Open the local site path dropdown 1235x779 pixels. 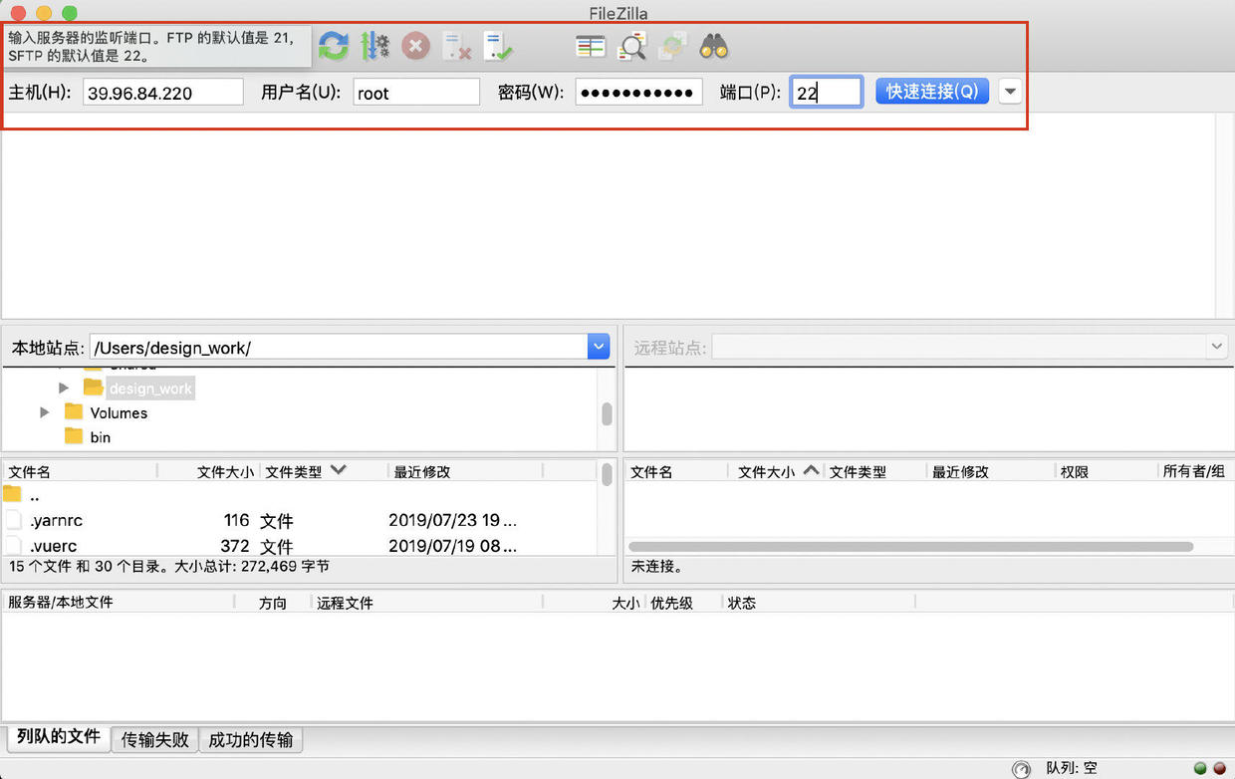click(599, 347)
